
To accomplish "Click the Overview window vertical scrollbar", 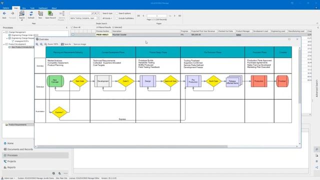I will 299,76.
